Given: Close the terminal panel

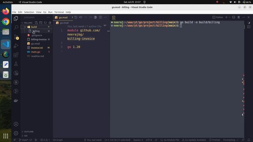Looking at the screenshot, I should (x=249, y=17).
